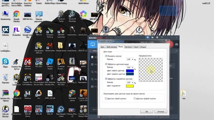Open Bandicam general settings gear icon

[92, 64]
